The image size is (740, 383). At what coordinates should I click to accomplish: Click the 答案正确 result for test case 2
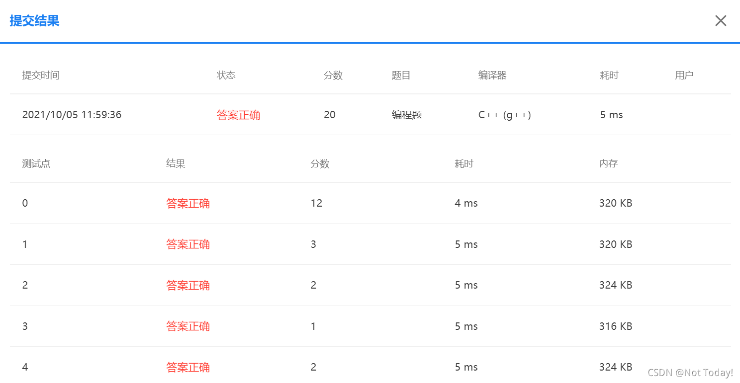(x=188, y=285)
